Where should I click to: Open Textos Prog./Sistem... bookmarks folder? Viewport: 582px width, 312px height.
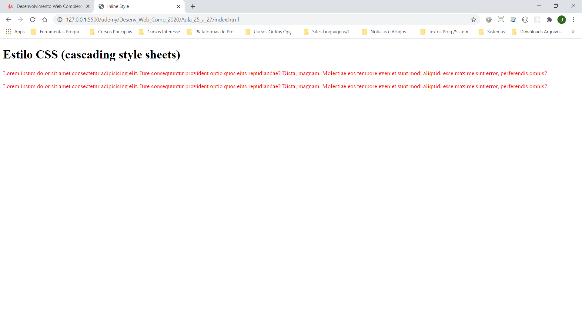(x=446, y=32)
